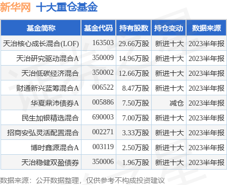Click fund name 招商安弘灵活配置混合

(x=43, y=133)
